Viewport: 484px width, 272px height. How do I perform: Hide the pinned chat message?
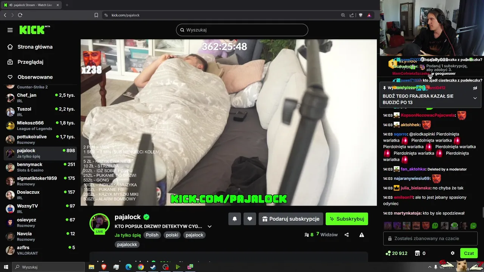tap(475, 88)
